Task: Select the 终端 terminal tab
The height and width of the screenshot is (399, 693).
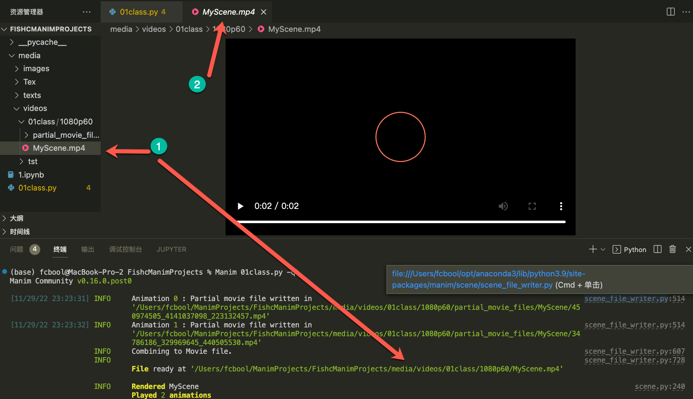Action: tap(60, 250)
